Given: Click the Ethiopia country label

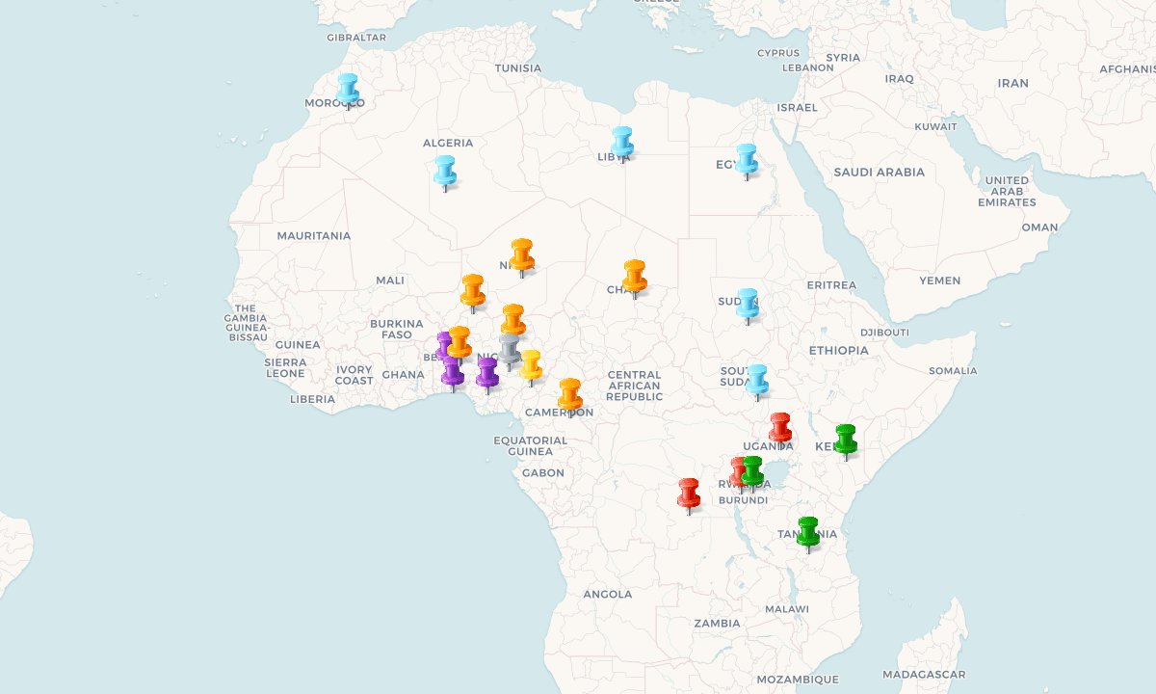Looking at the screenshot, I should [x=838, y=350].
